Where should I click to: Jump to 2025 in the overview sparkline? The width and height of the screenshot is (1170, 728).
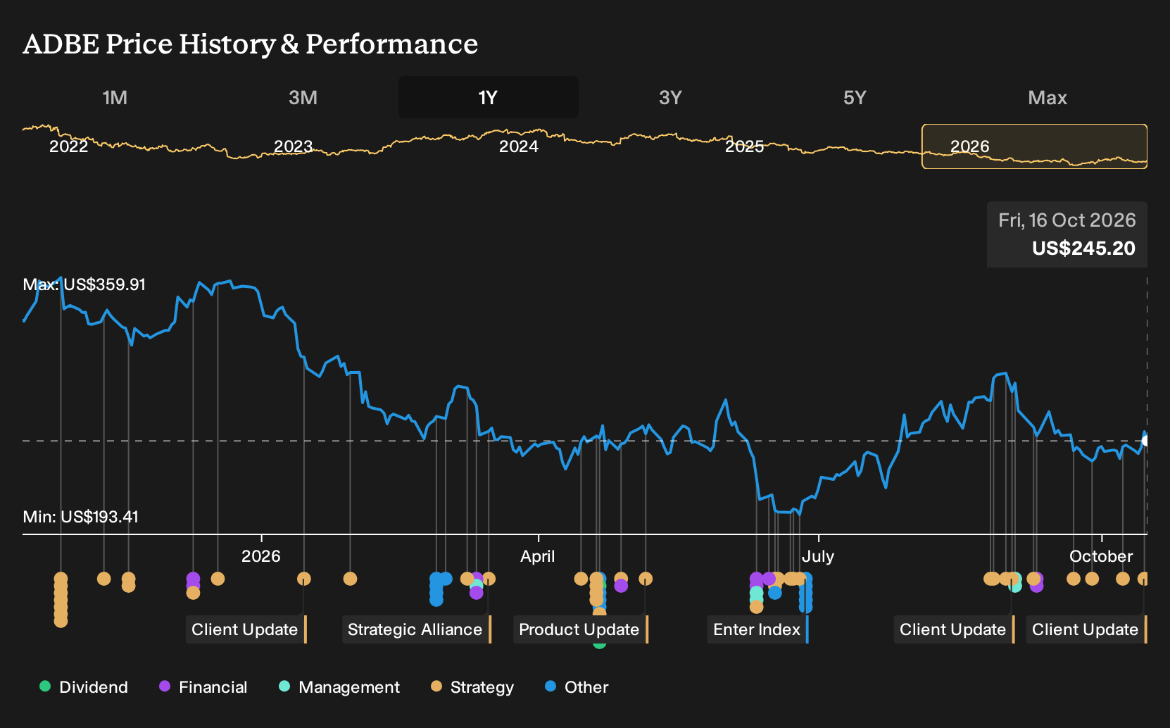click(x=745, y=146)
